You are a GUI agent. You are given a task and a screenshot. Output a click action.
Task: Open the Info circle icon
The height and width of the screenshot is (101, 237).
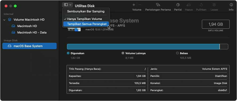click(x=231, y=5)
